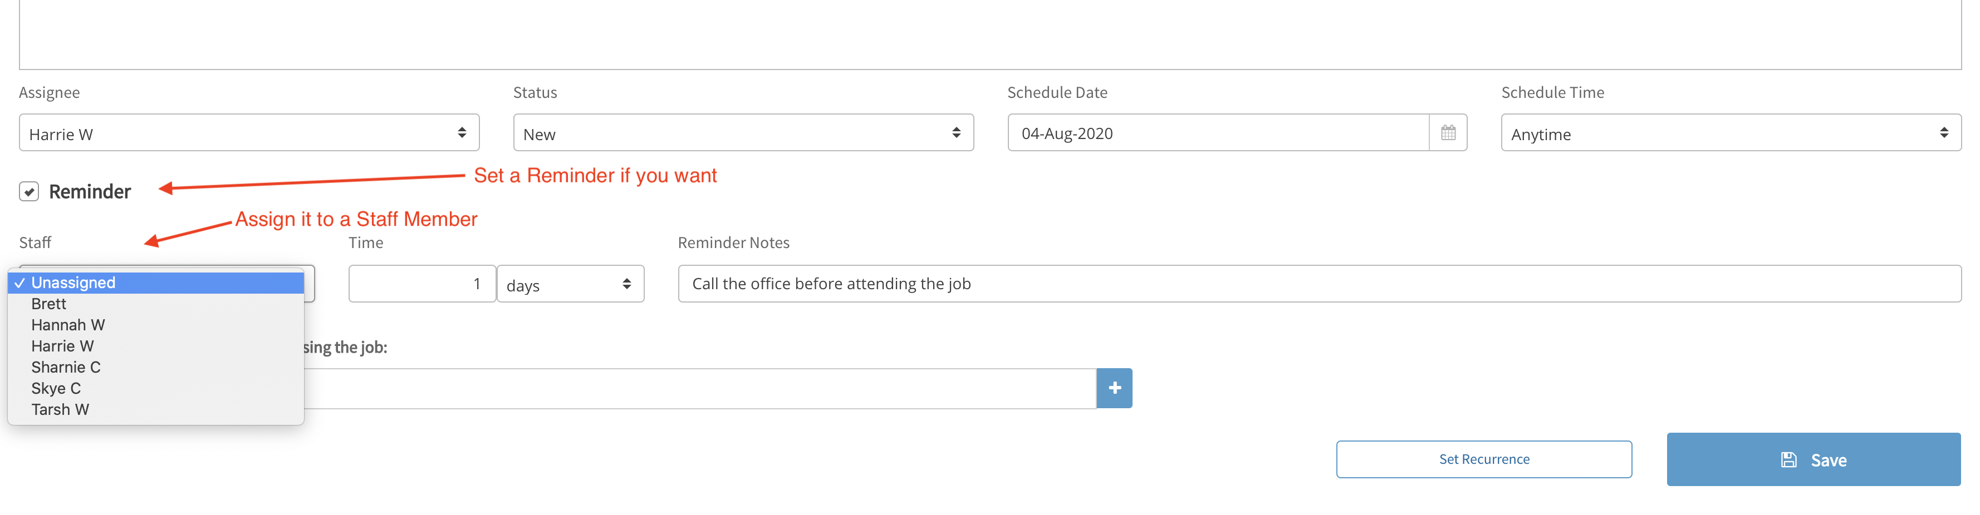Click the Schedule Date field 04-Aug-2020
The image size is (1980, 515).
click(1218, 133)
